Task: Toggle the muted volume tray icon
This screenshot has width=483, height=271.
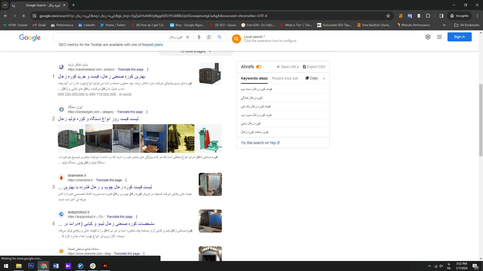Action: [x=441, y=266]
